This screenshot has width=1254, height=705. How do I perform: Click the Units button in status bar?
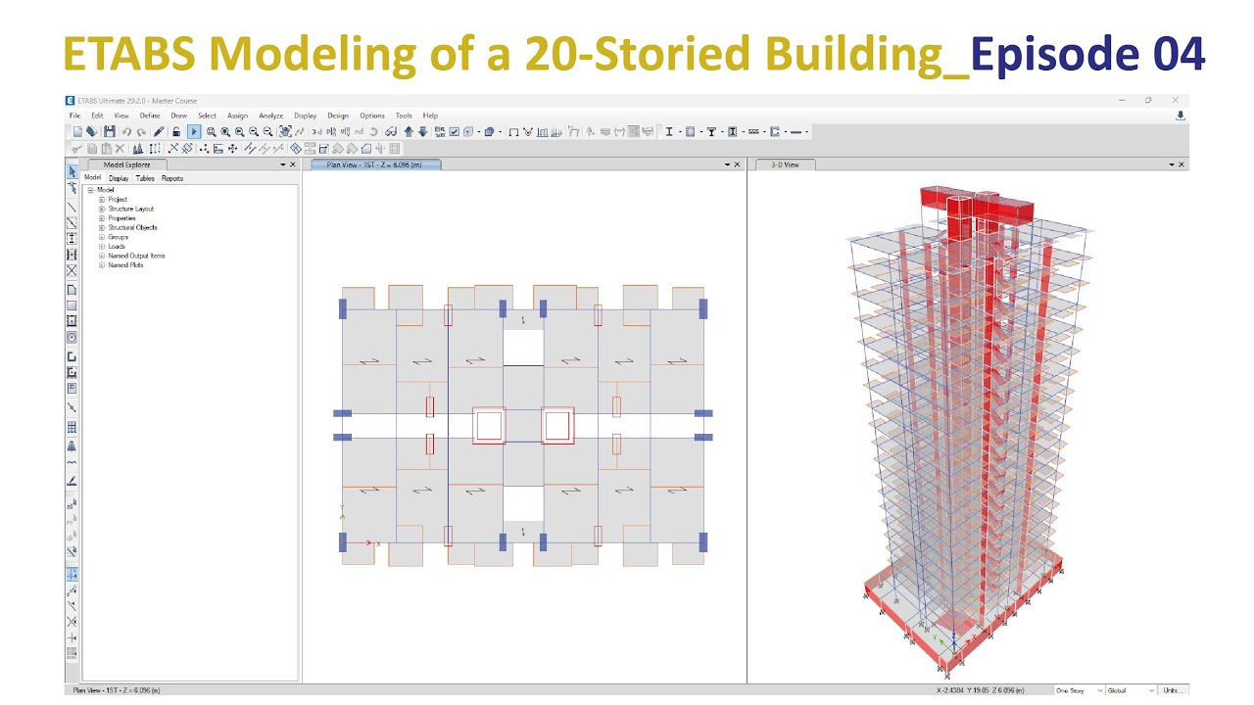(x=1173, y=690)
